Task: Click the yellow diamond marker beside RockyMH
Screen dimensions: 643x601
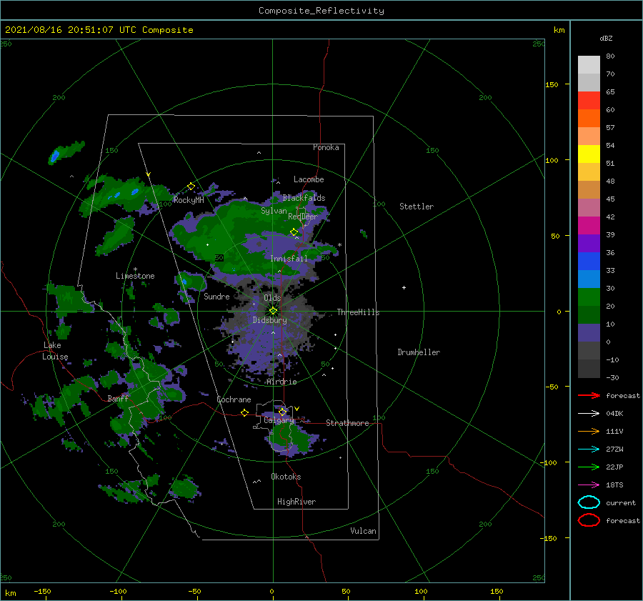Action: (191, 187)
